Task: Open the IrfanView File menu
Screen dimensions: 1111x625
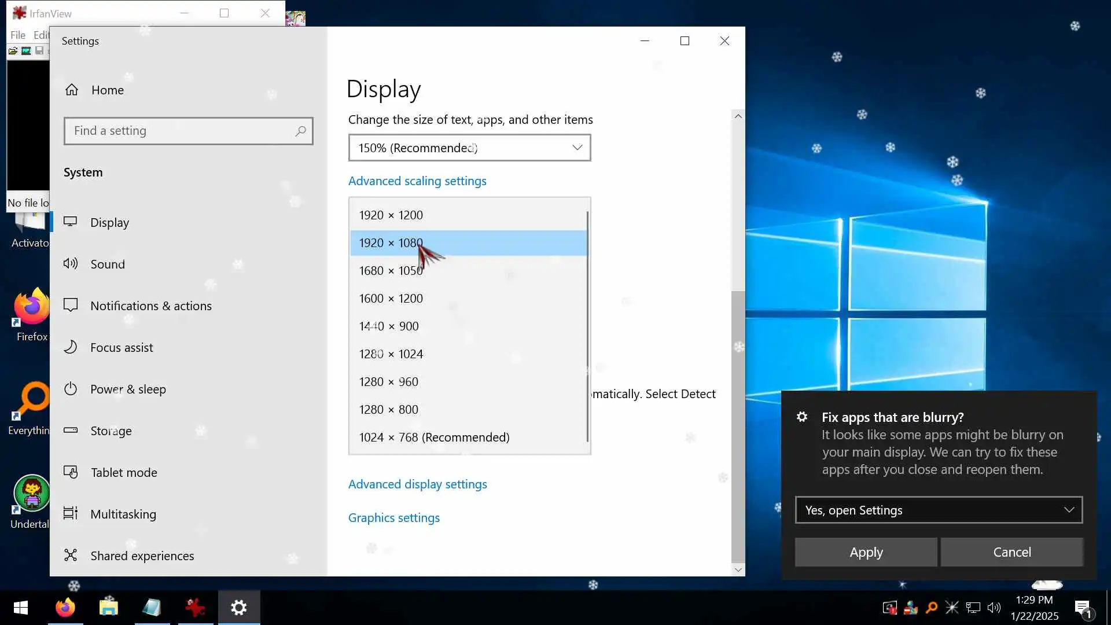Action: click(18, 35)
